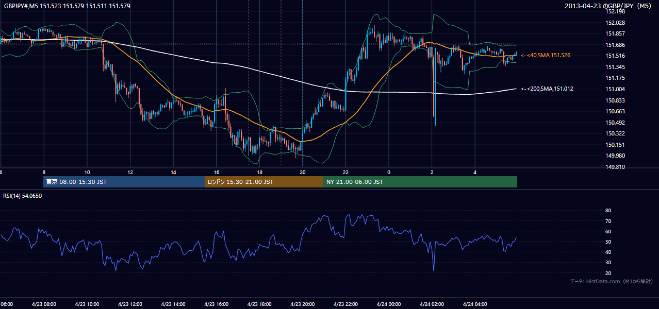Click the 149.810 price axis label
The width and height of the screenshot is (659, 309).
tap(615, 167)
